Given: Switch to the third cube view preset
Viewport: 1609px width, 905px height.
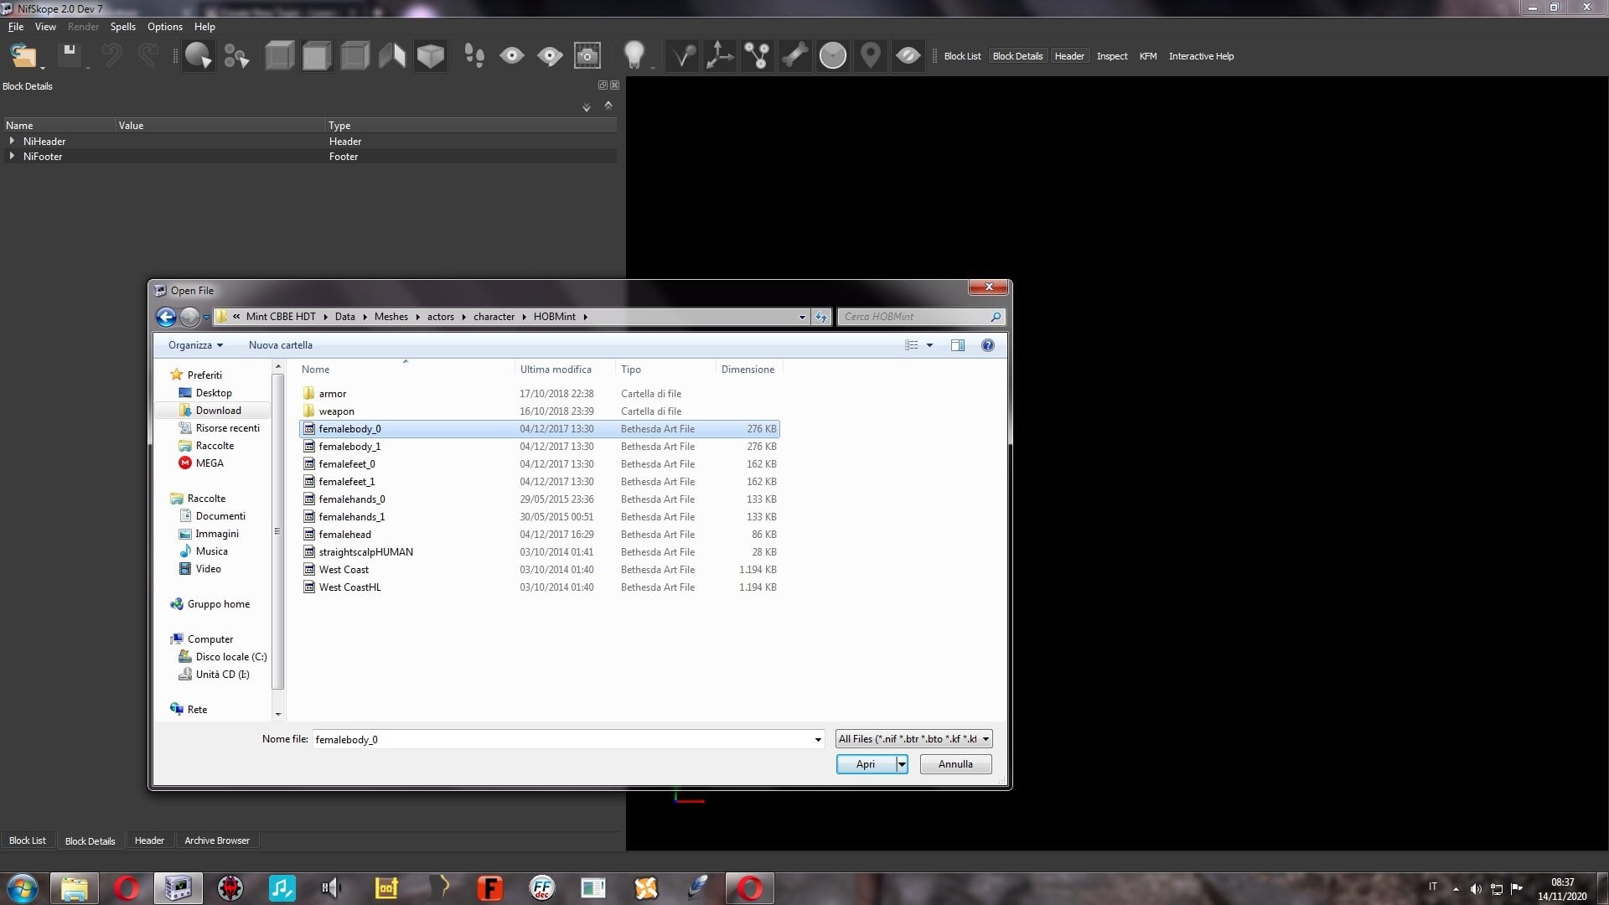Looking at the screenshot, I should pyautogui.click(x=355, y=56).
